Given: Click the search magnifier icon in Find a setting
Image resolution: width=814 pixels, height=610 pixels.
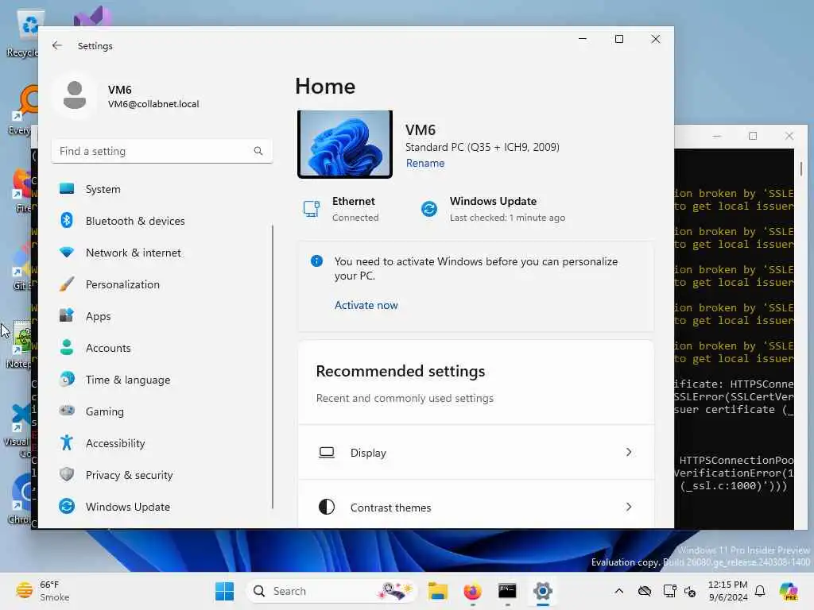Looking at the screenshot, I should (x=258, y=151).
